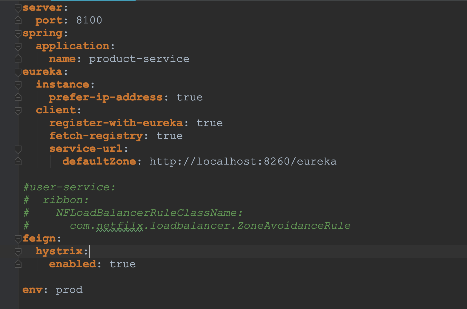This screenshot has width=467, height=309.
Task: Click the product-service name value
Action: coord(139,59)
